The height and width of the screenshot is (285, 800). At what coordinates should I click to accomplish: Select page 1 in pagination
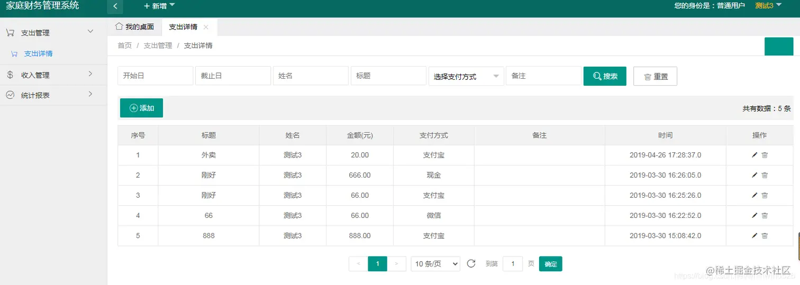377,264
